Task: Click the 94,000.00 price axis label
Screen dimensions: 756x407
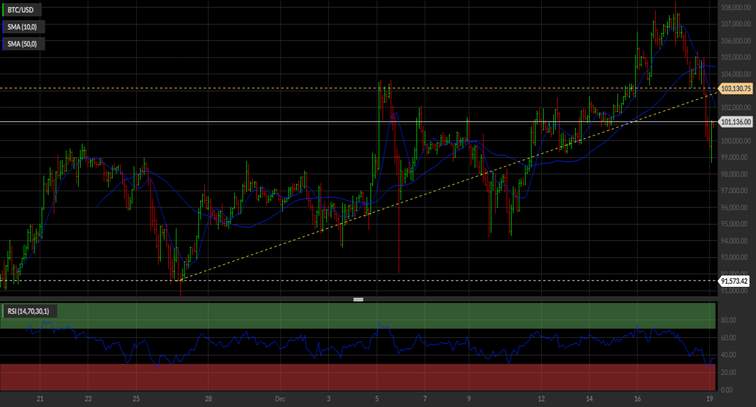Action: (x=735, y=241)
